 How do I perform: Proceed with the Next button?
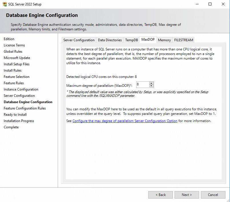(187, 195)
